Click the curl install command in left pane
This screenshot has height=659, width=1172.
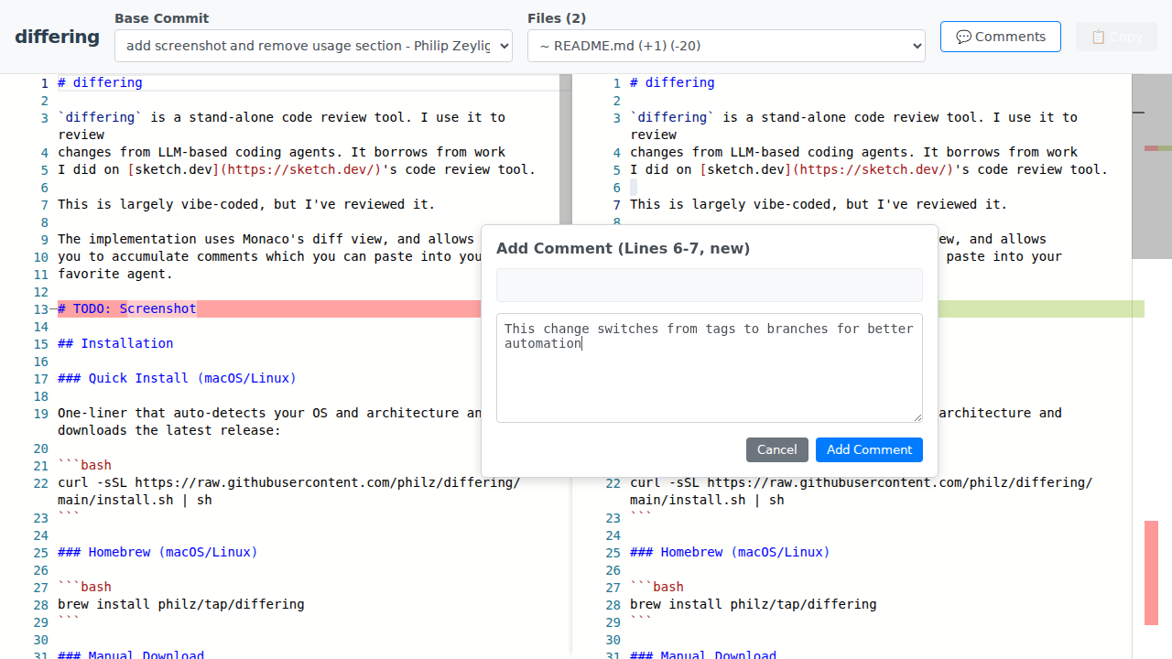point(288,492)
